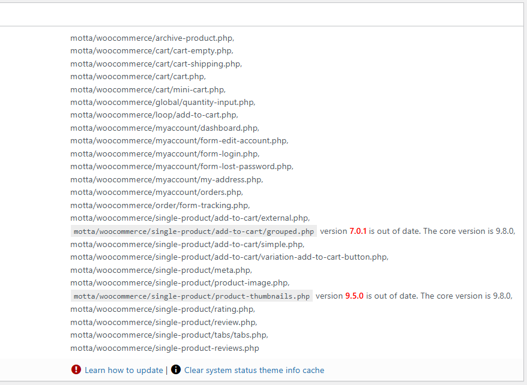
Task: Click the variation-add-to-cart-button.php entry
Action: pyautogui.click(x=229, y=257)
